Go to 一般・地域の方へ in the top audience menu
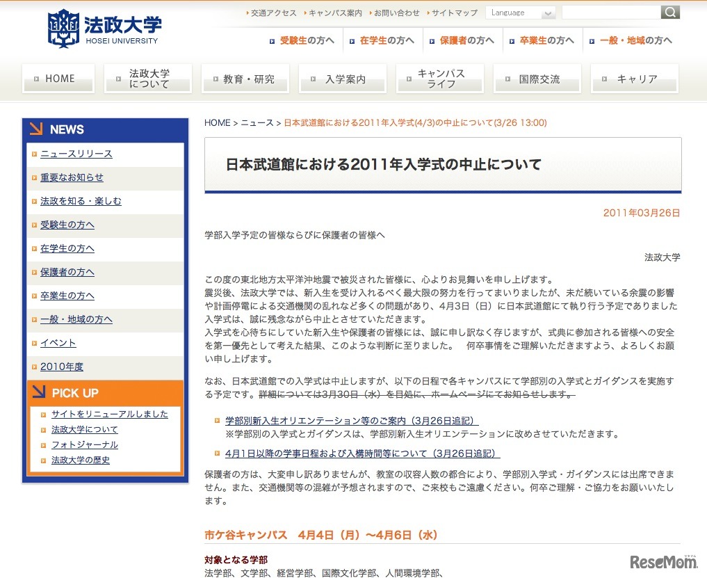Viewport: 707px width, 578px height. coord(636,40)
